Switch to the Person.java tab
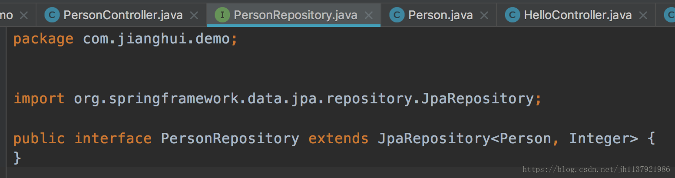Screen dimensions: 675x178 (x=440, y=16)
